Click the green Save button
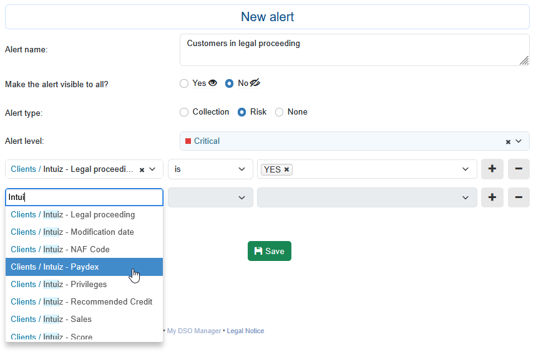 click(269, 251)
